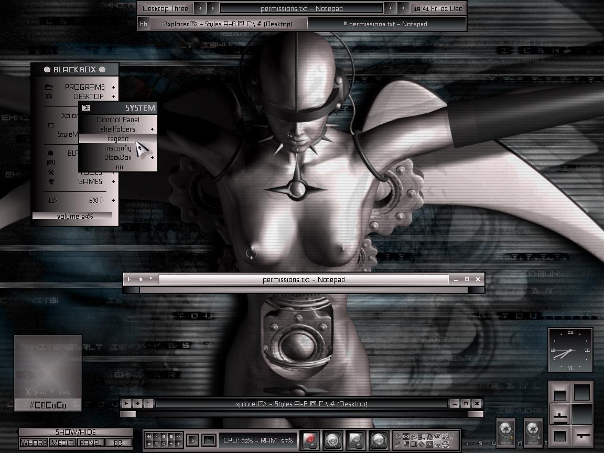604x453 pixels.
Task: Switch to next workspace arrow
Action: coord(213,8)
